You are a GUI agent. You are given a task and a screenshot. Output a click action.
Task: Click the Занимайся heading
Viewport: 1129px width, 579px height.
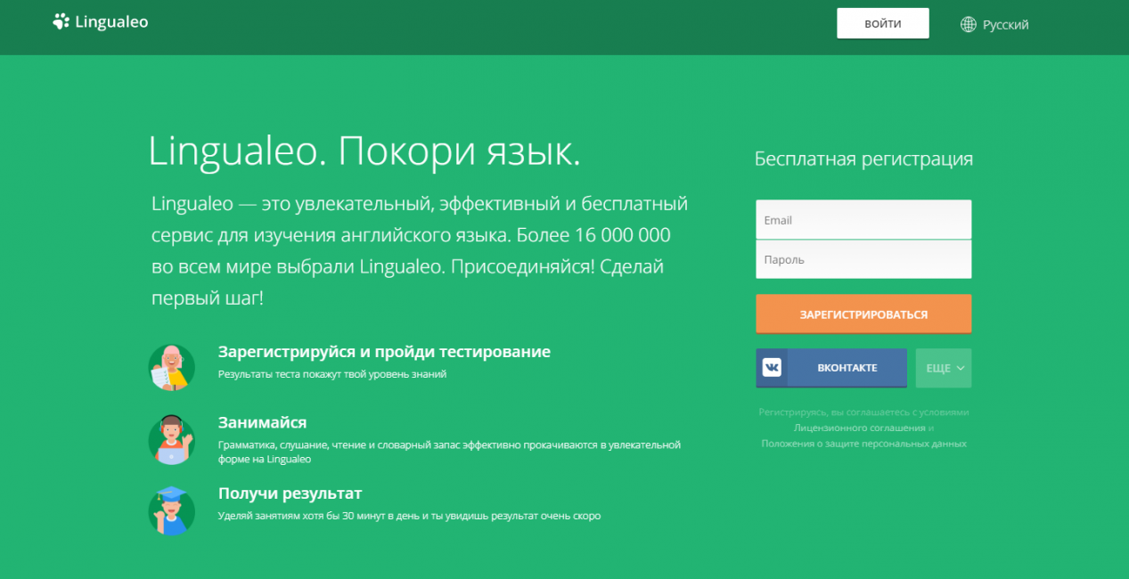point(262,423)
